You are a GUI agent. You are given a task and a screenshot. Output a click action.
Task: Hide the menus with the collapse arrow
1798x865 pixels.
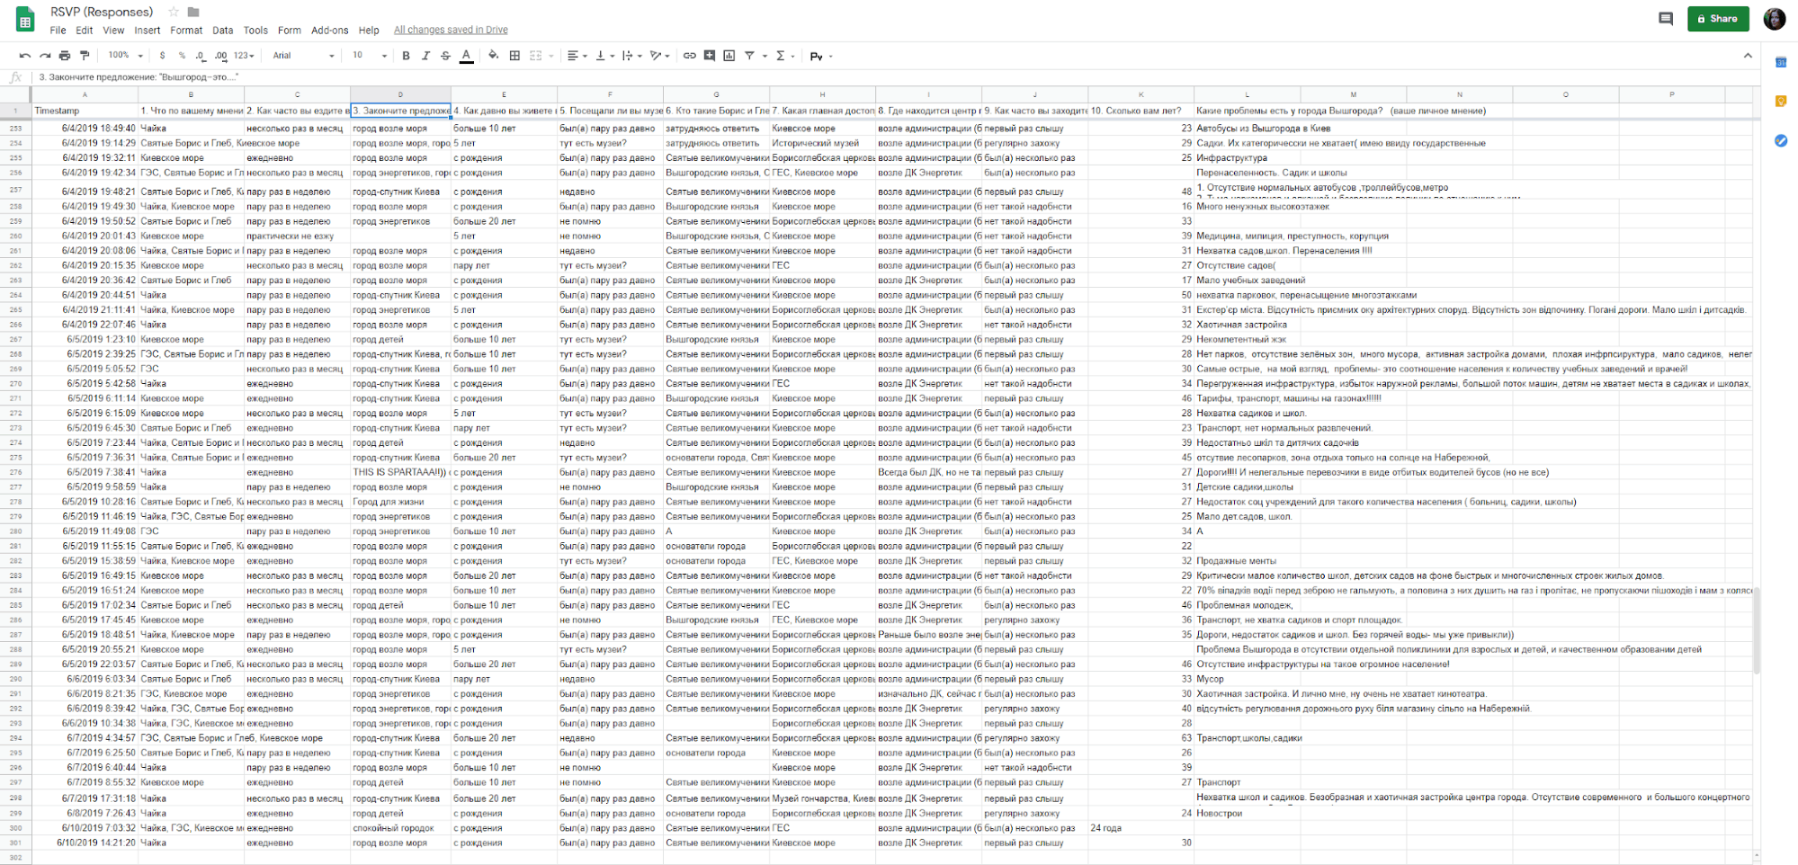[1747, 56]
